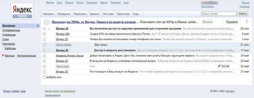Open the 'Доступ к аккаунту восстановлен' email
The width and height of the screenshot is (254, 98).
tap(115, 50)
